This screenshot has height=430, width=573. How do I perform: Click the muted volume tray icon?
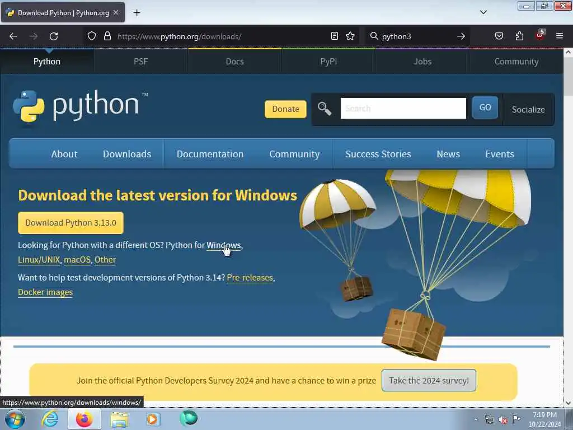click(503, 420)
